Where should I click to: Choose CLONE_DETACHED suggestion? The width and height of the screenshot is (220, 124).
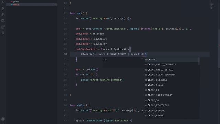(x=172, y=80)
